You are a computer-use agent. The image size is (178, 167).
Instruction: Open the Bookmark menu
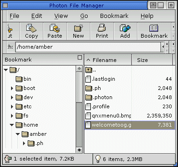click(114, 16)
